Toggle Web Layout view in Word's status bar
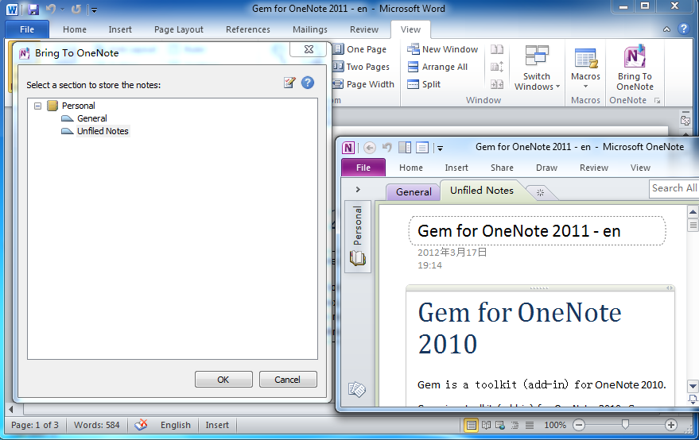Screen dimensions: 699x440 point(500,425)
